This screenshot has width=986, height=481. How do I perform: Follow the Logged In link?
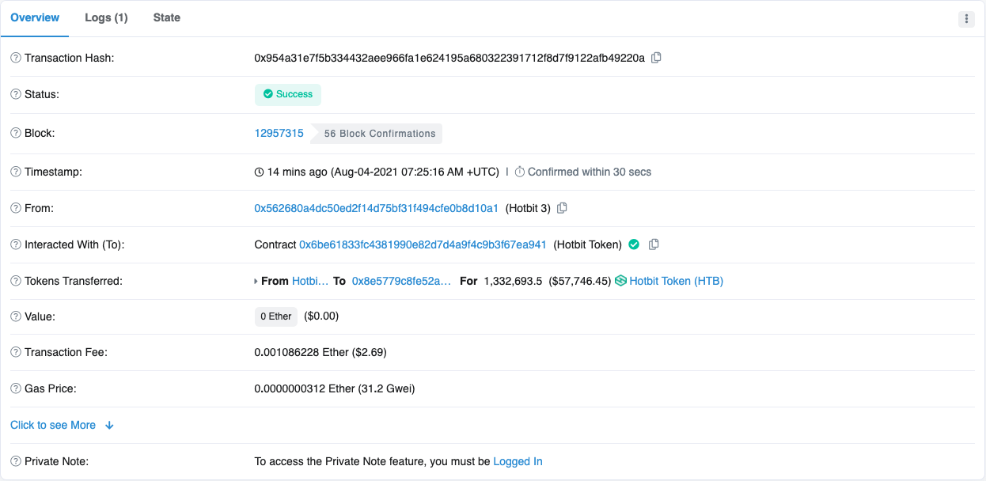point(518,461)
